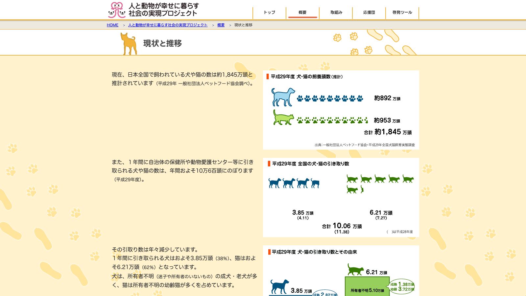Click the 合計 10.06万頭 total figure
Viewport: 526px width, 296px height.
[x=342, y=226]
